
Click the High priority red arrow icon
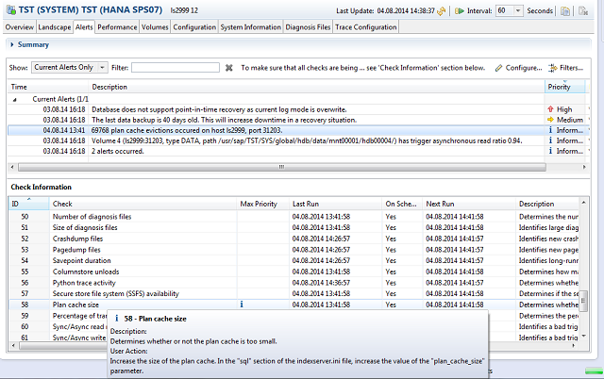(550, 109)
